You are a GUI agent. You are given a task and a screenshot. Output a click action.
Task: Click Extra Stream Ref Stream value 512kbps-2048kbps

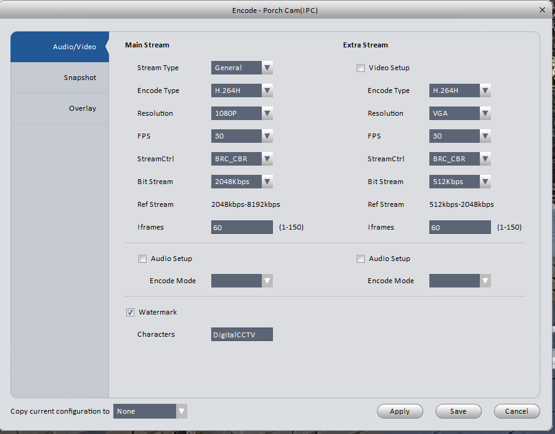point(461,204)
